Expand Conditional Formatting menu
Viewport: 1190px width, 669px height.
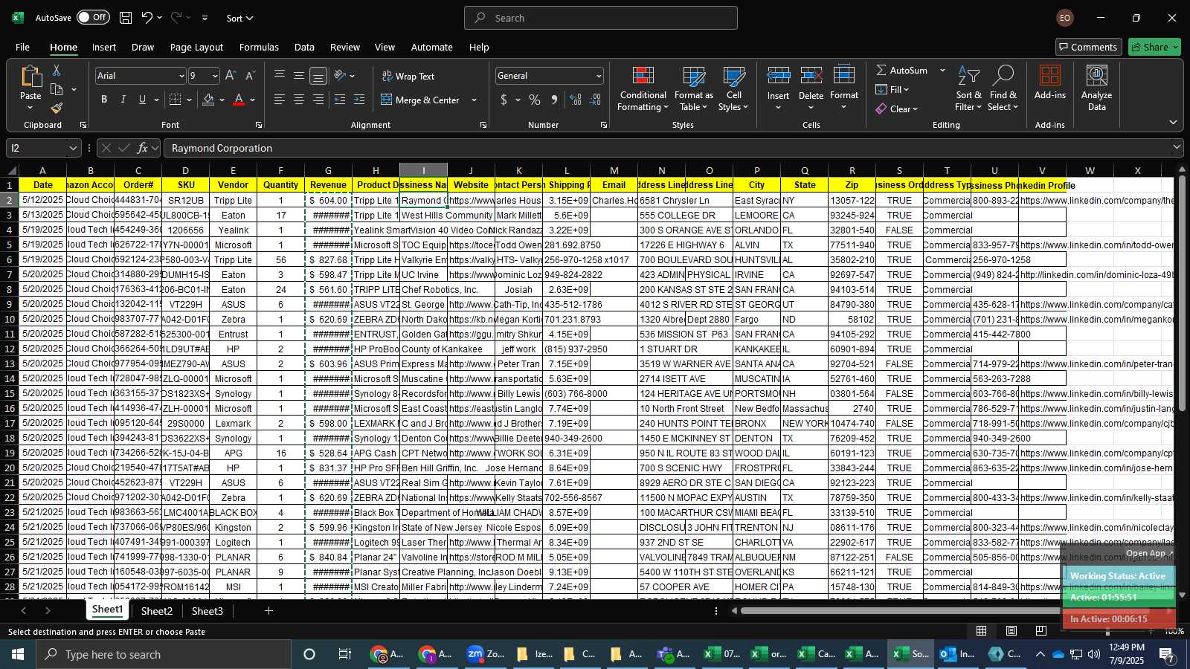[643, 88]
